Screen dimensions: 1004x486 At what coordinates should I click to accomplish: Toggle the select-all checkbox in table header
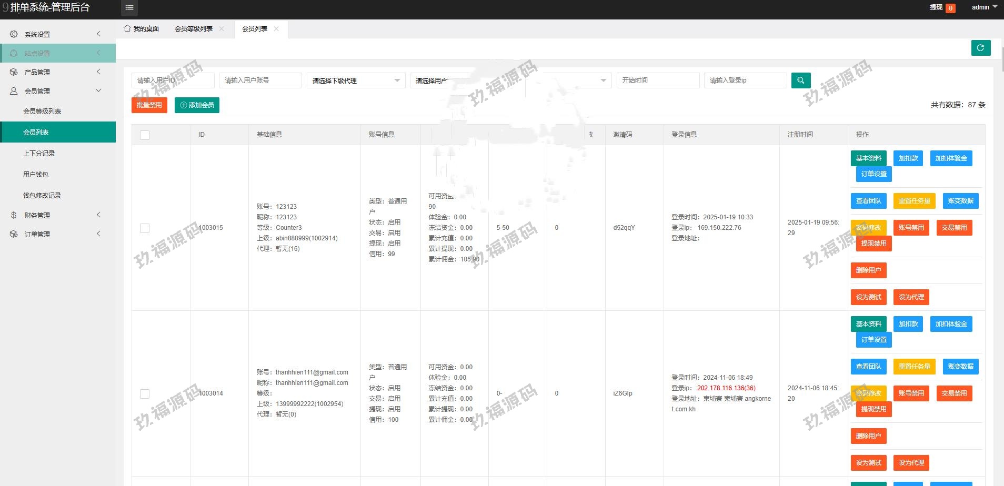(145, 135)
